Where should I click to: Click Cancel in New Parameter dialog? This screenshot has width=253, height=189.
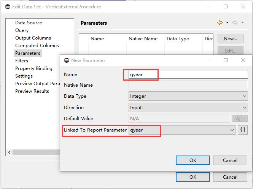pyautogui.click(x=230, y=160)
